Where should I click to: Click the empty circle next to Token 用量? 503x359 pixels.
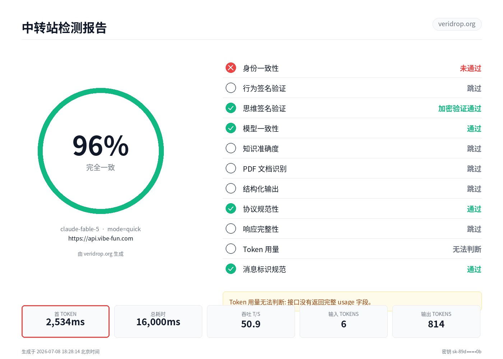(231, 249)
